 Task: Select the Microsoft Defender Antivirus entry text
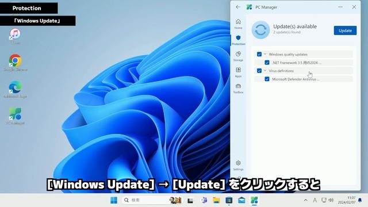coord(296,79)
